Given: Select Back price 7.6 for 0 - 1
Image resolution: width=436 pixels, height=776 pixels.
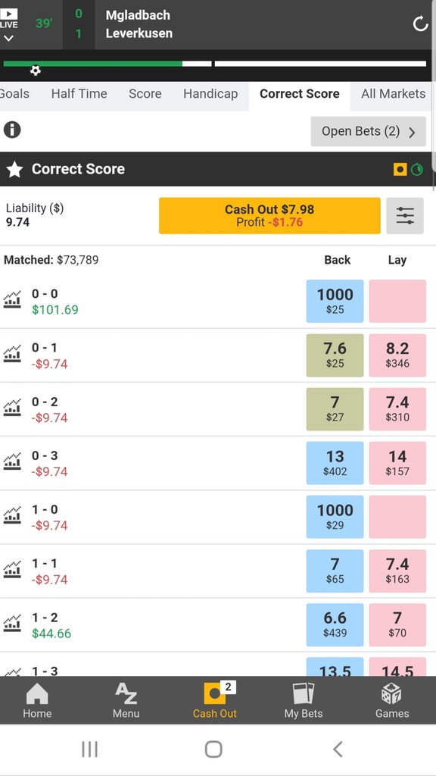Looking at the screenshot, I should click(335, 355).
